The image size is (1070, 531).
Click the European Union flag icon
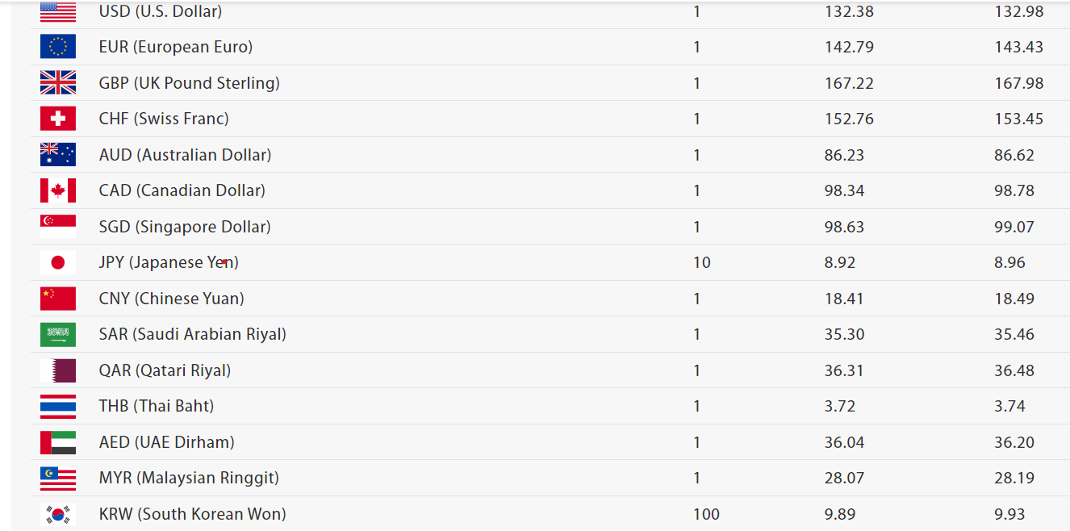click(x=58, y=47)
